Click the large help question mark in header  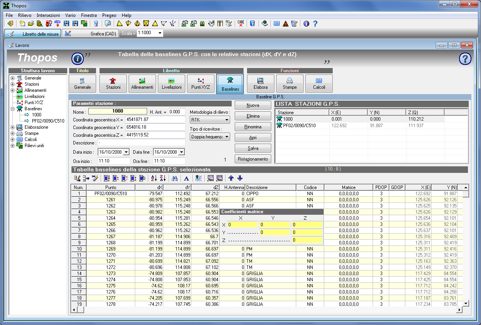click(465, 59)
